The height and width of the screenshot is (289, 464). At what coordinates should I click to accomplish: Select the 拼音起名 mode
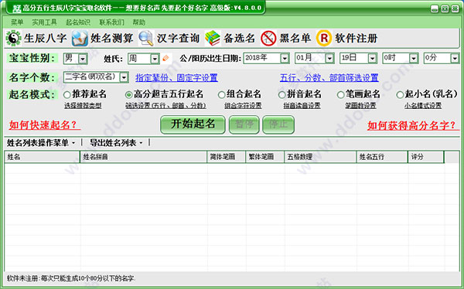pyautogui.click(x=281, y=94)
